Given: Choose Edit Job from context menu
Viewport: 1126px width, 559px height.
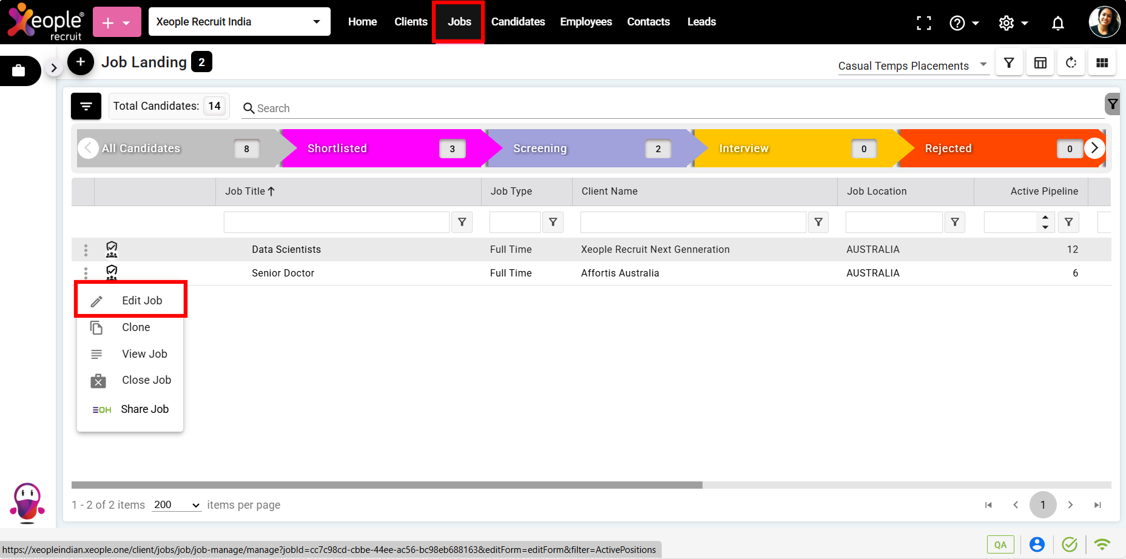Looking at the screenshot, I should (x=130, y=300).
